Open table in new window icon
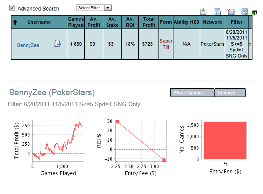This screenshot has width=263, height=194. click(254, 13)
